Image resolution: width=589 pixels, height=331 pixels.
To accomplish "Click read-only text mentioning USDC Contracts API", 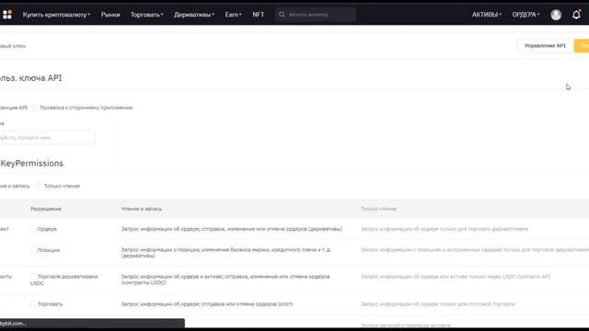I will 456,277.
